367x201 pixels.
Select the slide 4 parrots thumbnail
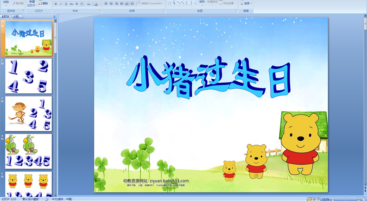coord(28,151)
